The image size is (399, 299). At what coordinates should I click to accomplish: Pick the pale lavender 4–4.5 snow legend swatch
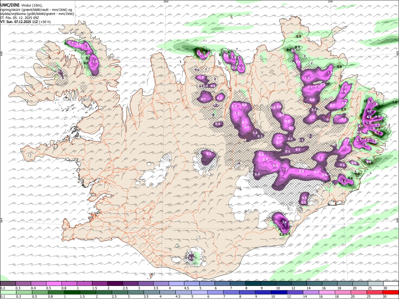176,283
